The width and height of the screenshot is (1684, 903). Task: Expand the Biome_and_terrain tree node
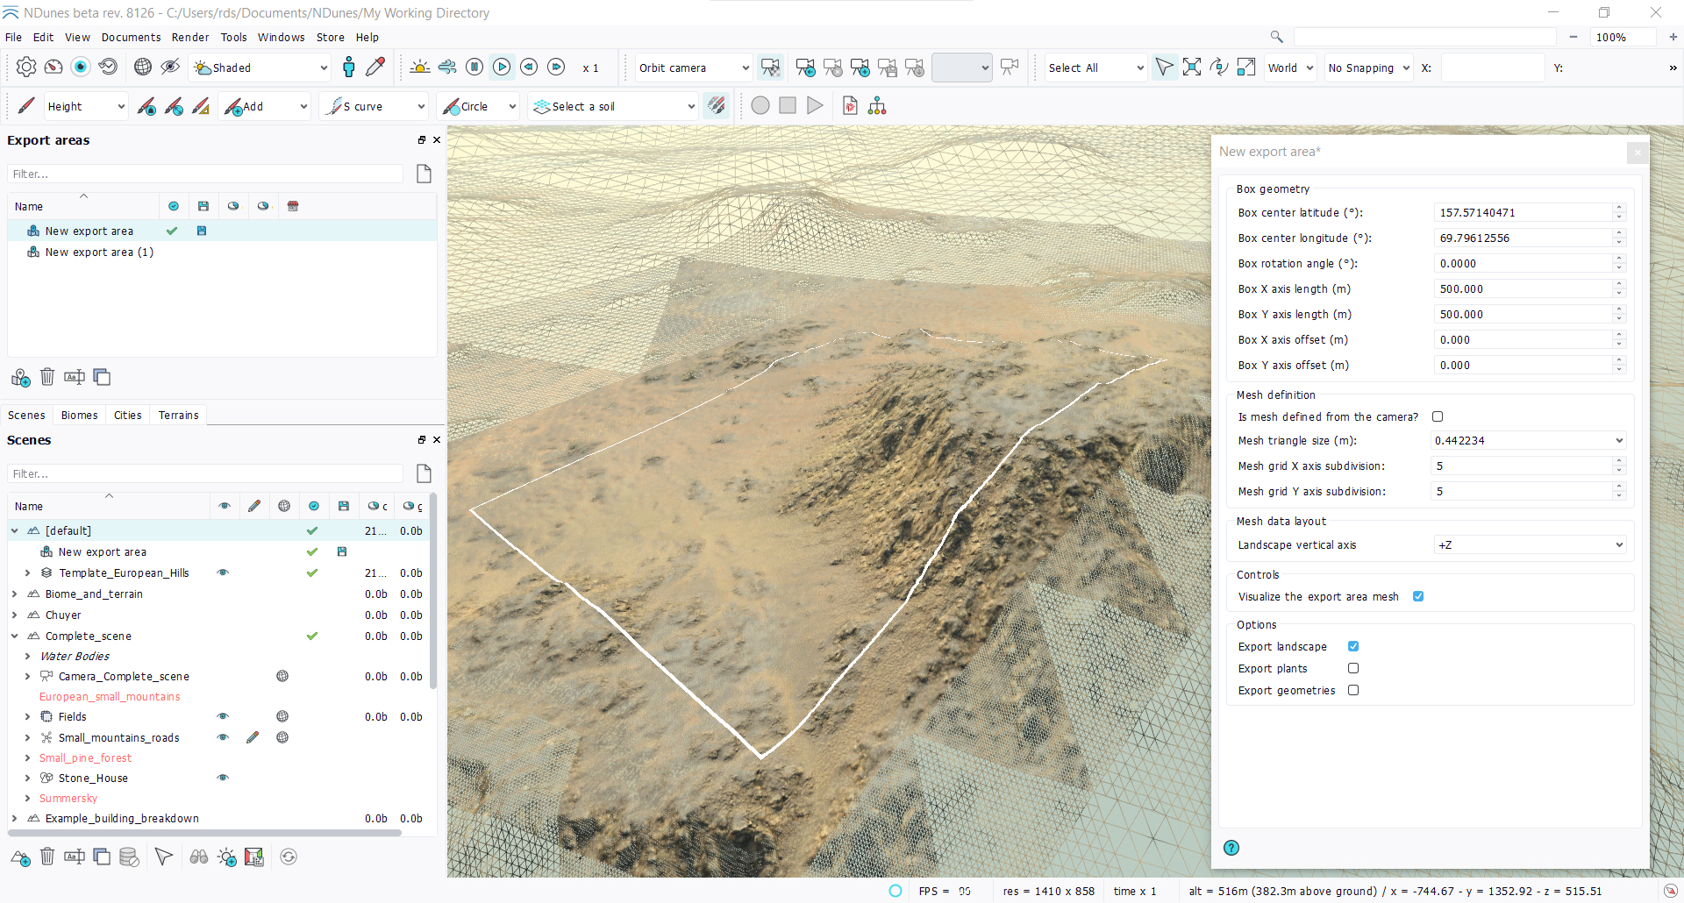(x=15, y=594)
